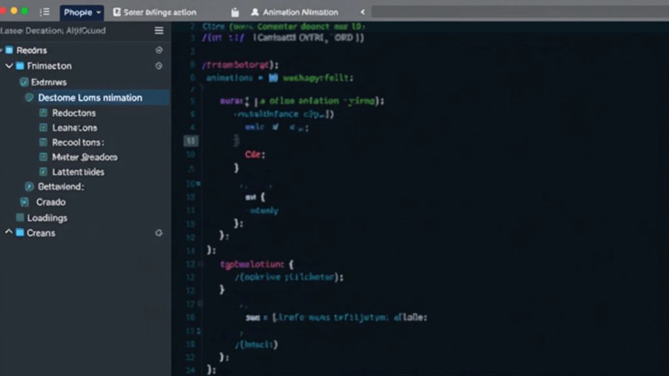669x376 pixels.
Task: Select the Animation Nimation menu item
Action: pos(301,11)
